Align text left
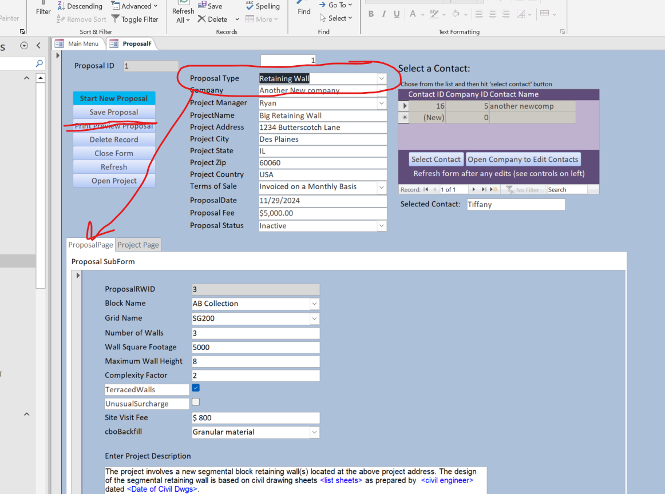 point(479,14)
